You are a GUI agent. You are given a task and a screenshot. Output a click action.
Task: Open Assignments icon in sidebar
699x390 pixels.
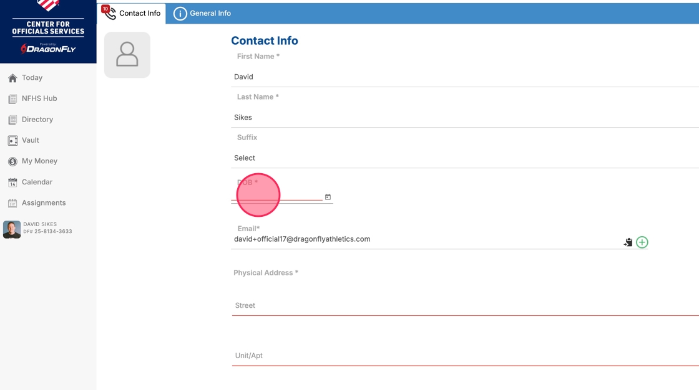tap(12, 203)
